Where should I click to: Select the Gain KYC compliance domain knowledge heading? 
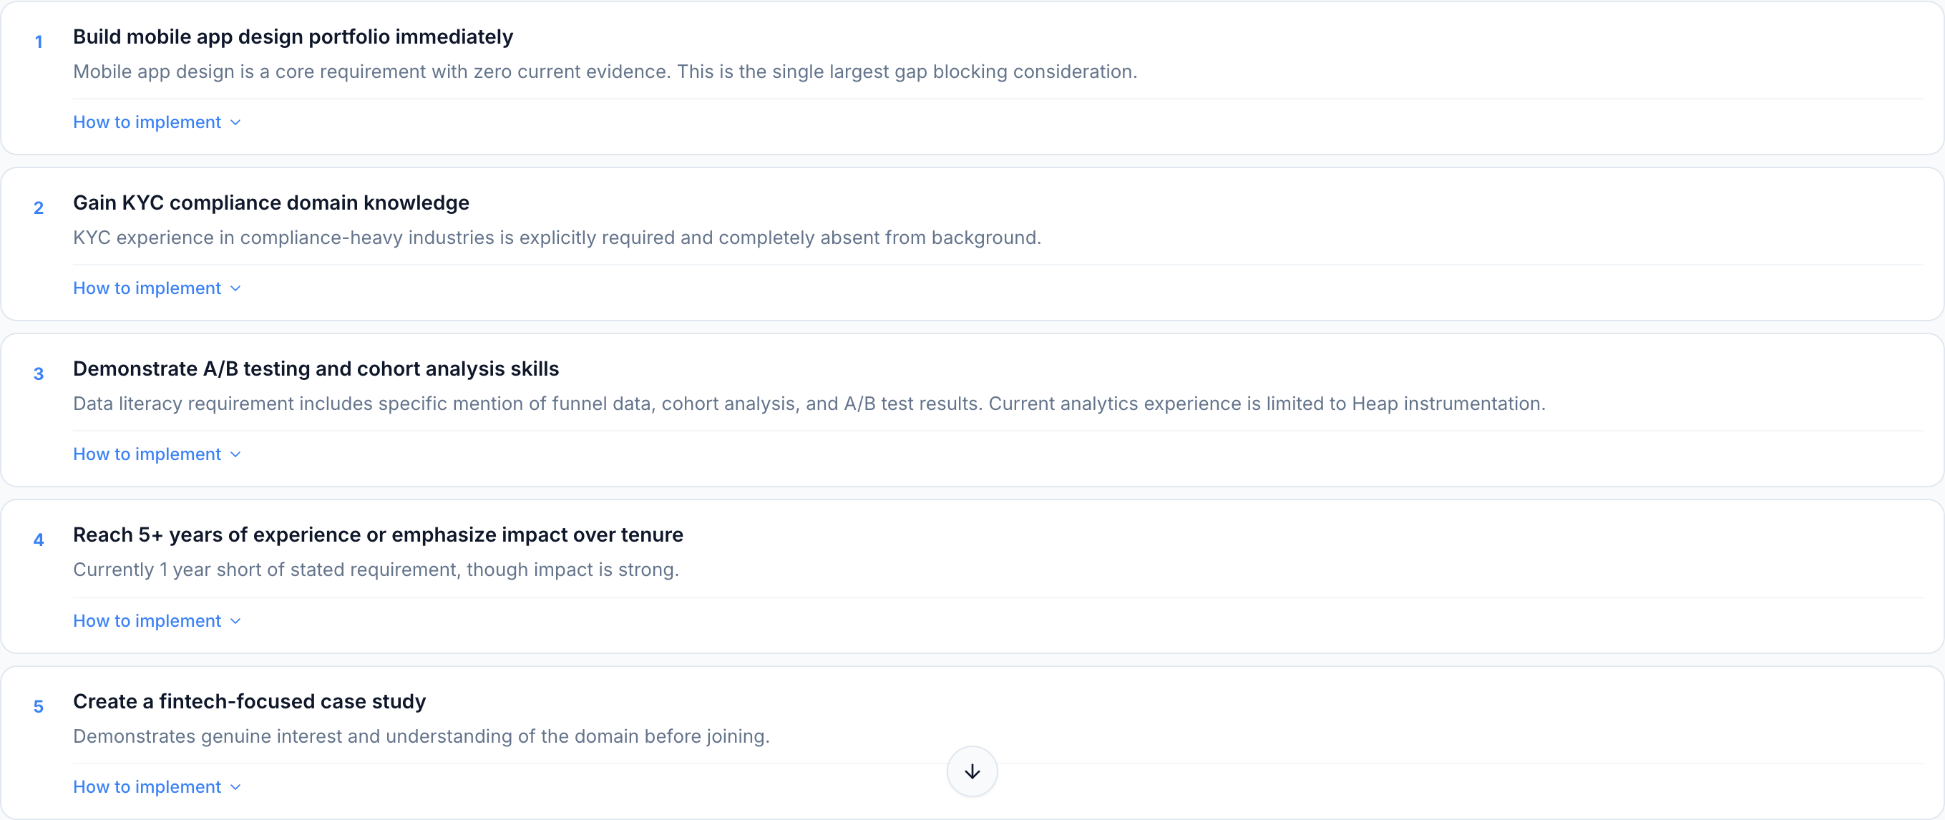coord(271,203)
